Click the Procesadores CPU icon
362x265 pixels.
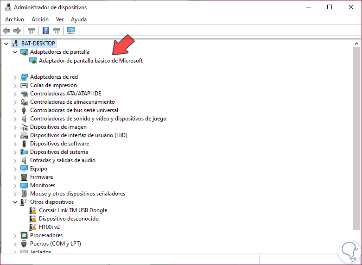(24, 235)
